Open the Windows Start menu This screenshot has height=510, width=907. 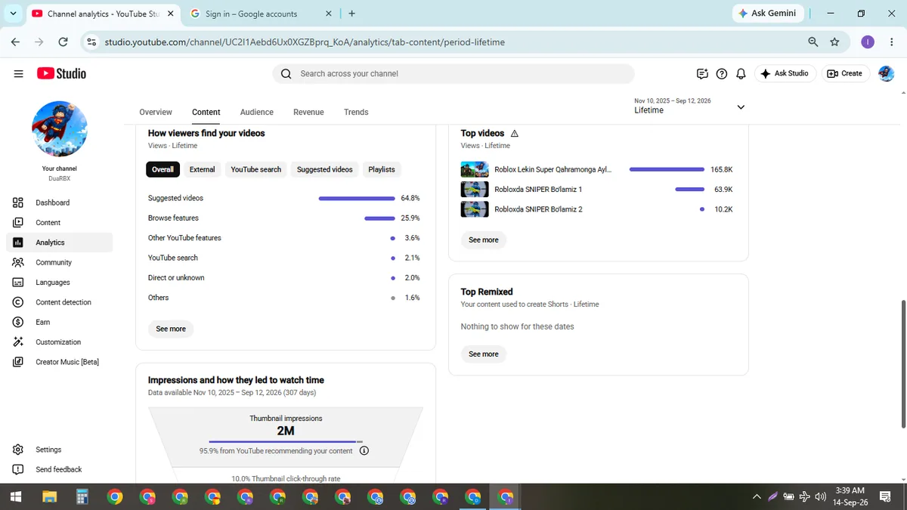pyautogui.click(x=16, y=496)
